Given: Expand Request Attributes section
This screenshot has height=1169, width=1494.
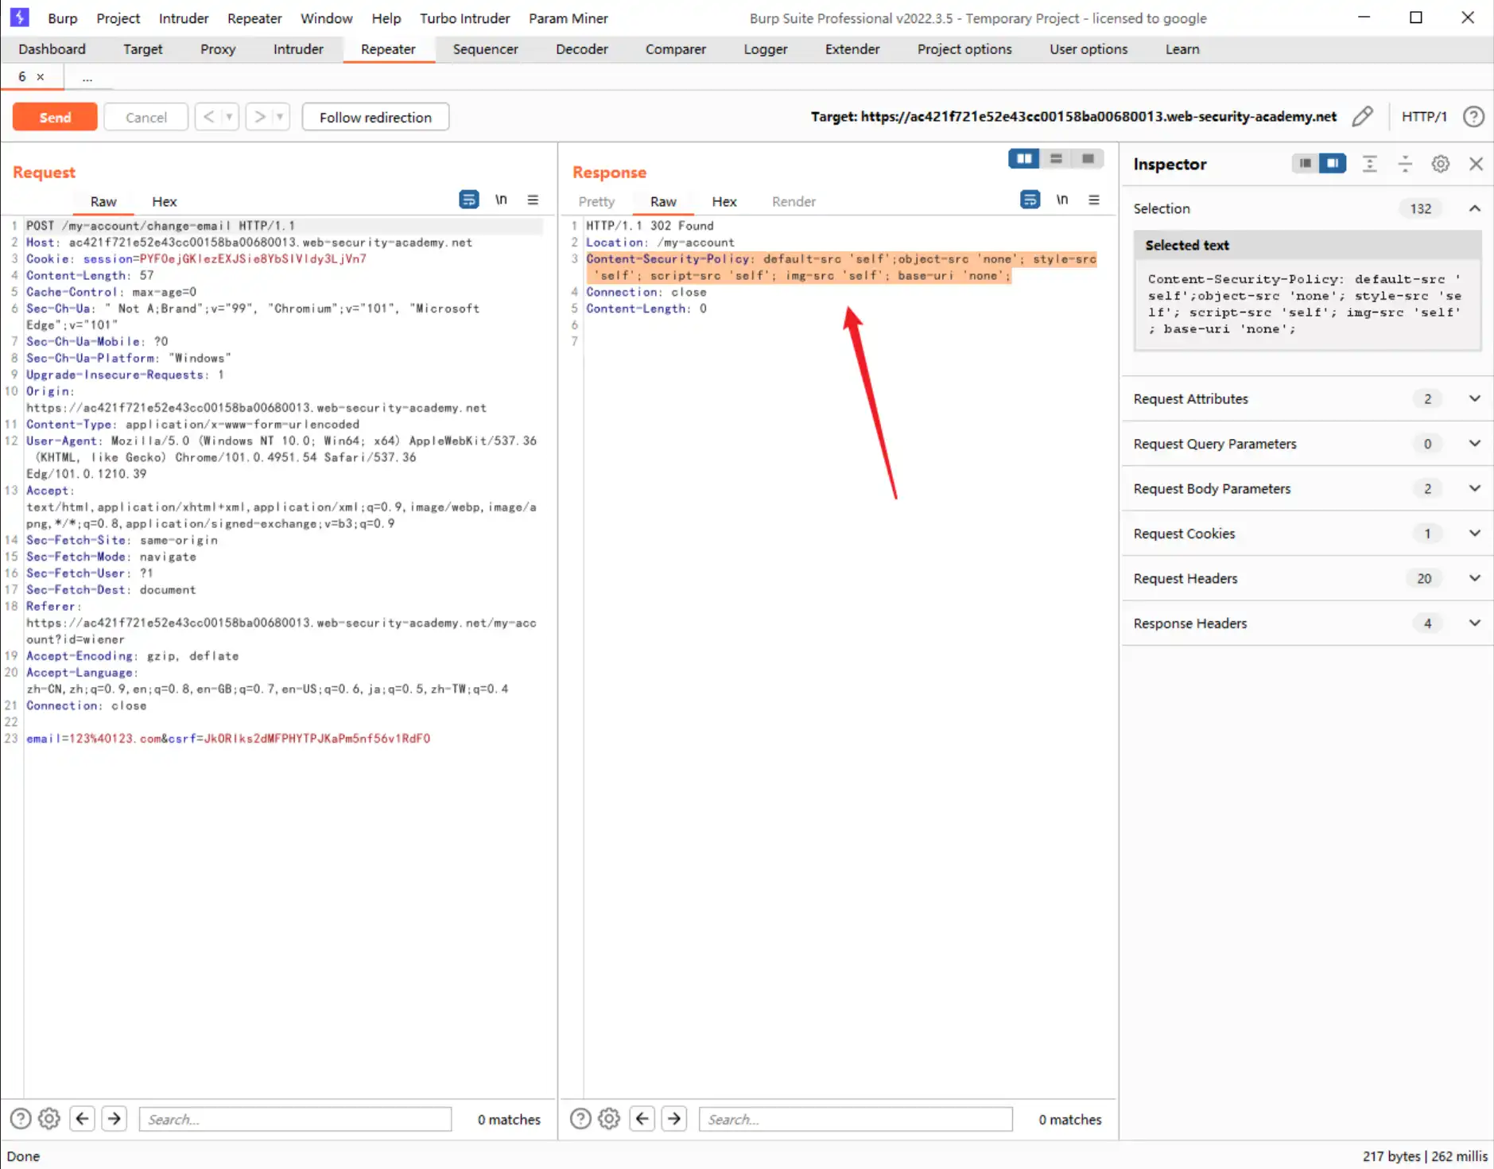Looking at the screenshot, I should tap(1475, 398).
